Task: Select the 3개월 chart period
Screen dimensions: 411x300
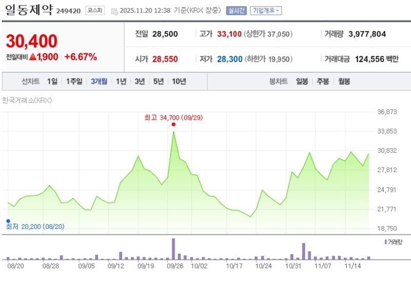Action: point(99,81)
